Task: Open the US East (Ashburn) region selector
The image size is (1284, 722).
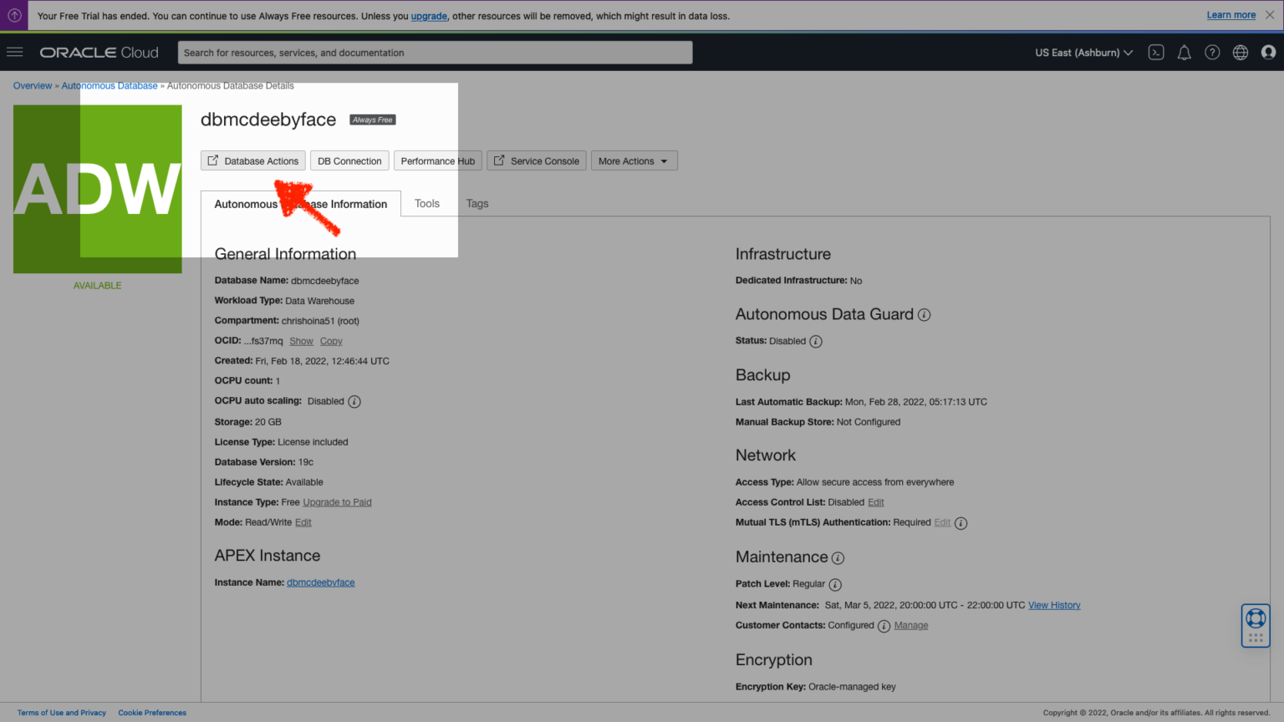Action: click(x=1083, y=52)
